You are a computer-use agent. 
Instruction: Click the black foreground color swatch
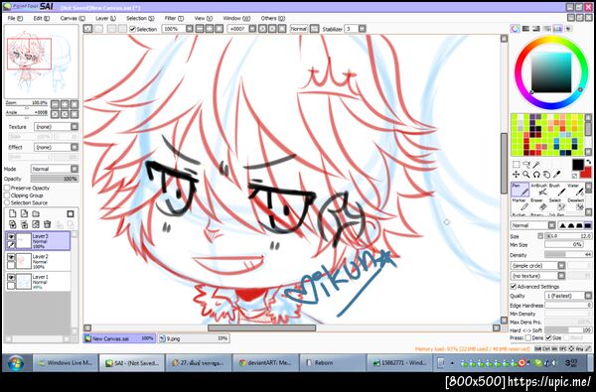[578, 165]
